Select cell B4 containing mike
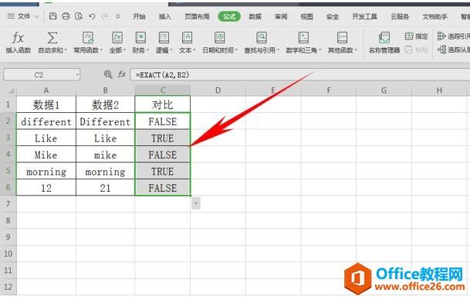470x300 pixels. tap(105, 155)
